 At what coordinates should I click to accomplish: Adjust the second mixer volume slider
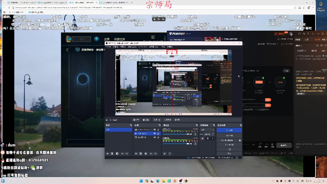coord(176,144)
